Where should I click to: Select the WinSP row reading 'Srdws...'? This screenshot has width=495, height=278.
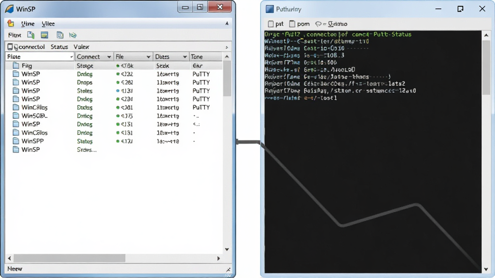(114, 150)
